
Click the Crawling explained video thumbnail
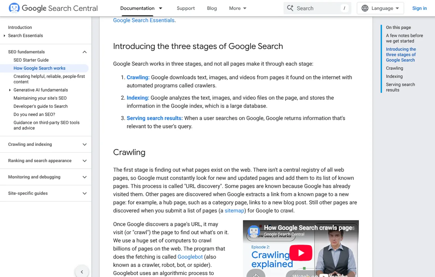(301, 249)
